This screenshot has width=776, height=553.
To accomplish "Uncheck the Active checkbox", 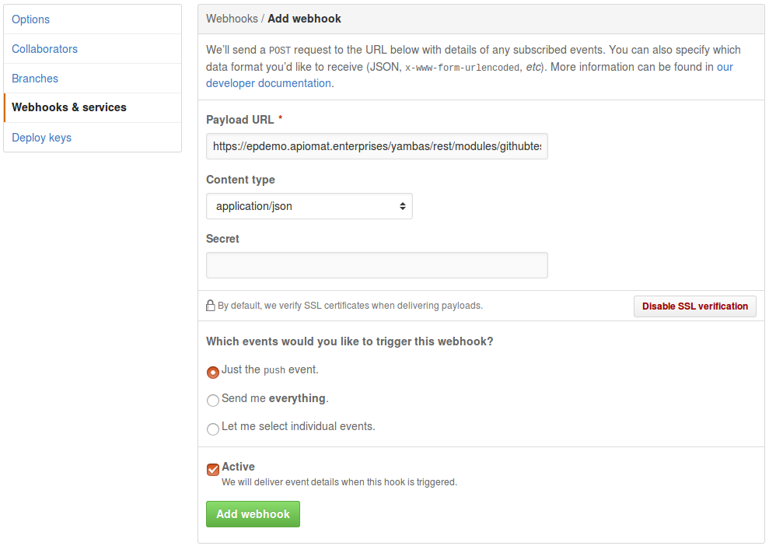I will pyautogui.click(x=213, y=470).
